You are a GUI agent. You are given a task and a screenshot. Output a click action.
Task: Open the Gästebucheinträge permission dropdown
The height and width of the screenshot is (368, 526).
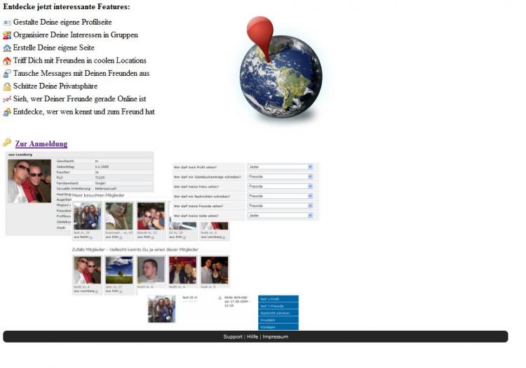(x=280, y=176)
